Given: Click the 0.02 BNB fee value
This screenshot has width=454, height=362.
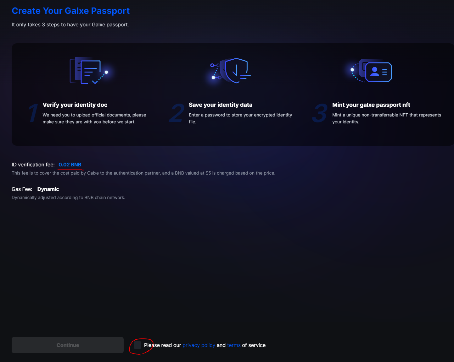Looking at the screenshot, I should click(70, 165).
